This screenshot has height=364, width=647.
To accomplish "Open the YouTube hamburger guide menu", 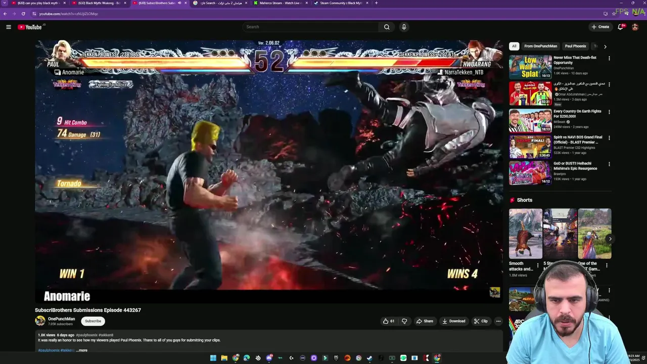I will tap(9, 27).
